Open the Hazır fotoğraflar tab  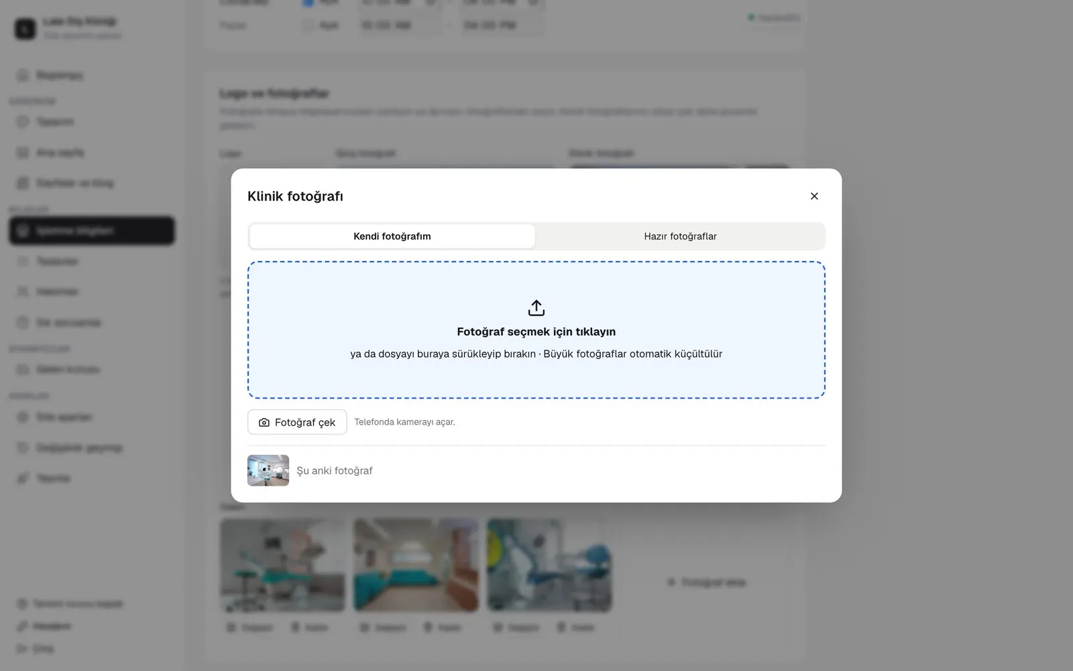coord(680,236)
